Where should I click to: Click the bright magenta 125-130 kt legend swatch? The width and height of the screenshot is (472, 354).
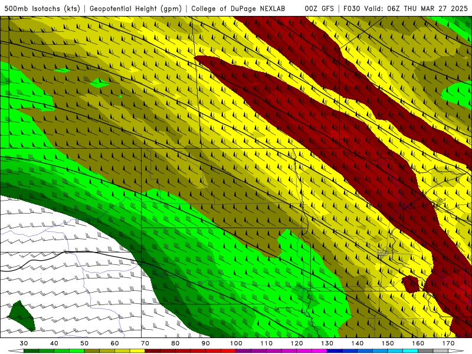(319, 351)
